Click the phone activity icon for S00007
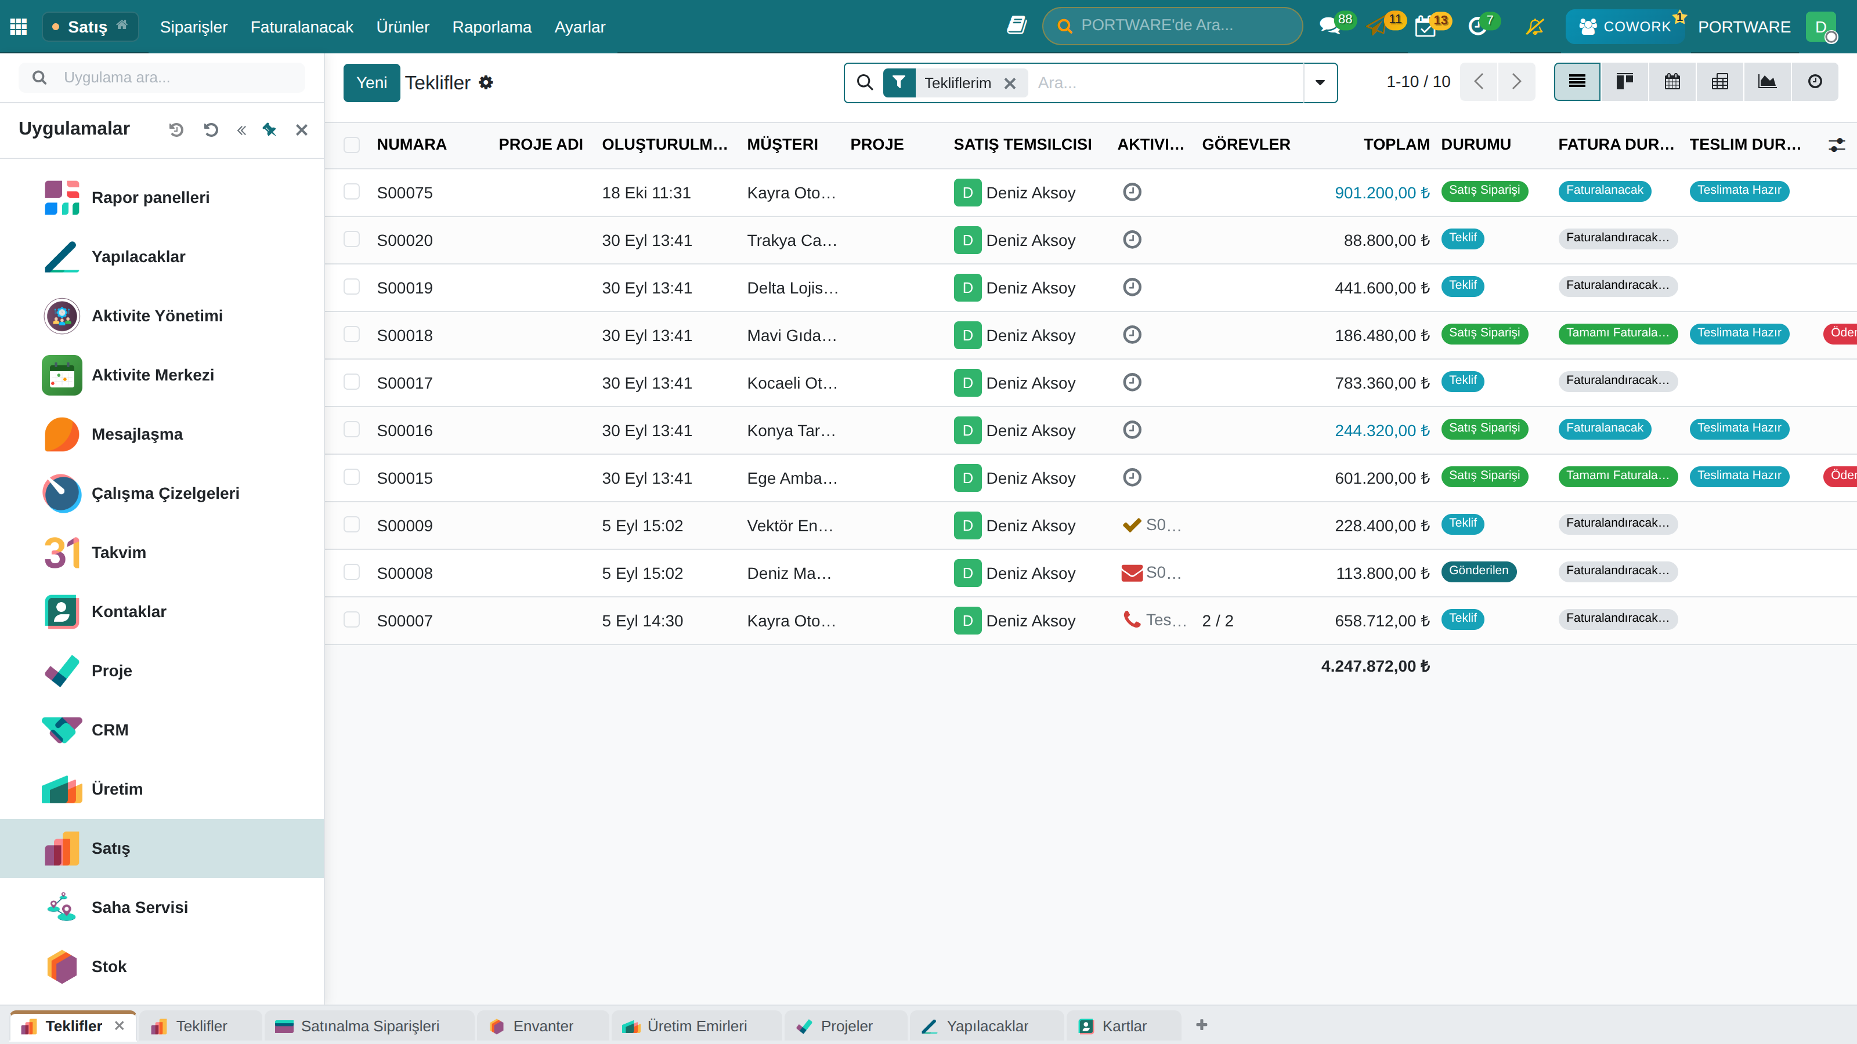The image size is (1857, 1044). tap(1132, 619)
